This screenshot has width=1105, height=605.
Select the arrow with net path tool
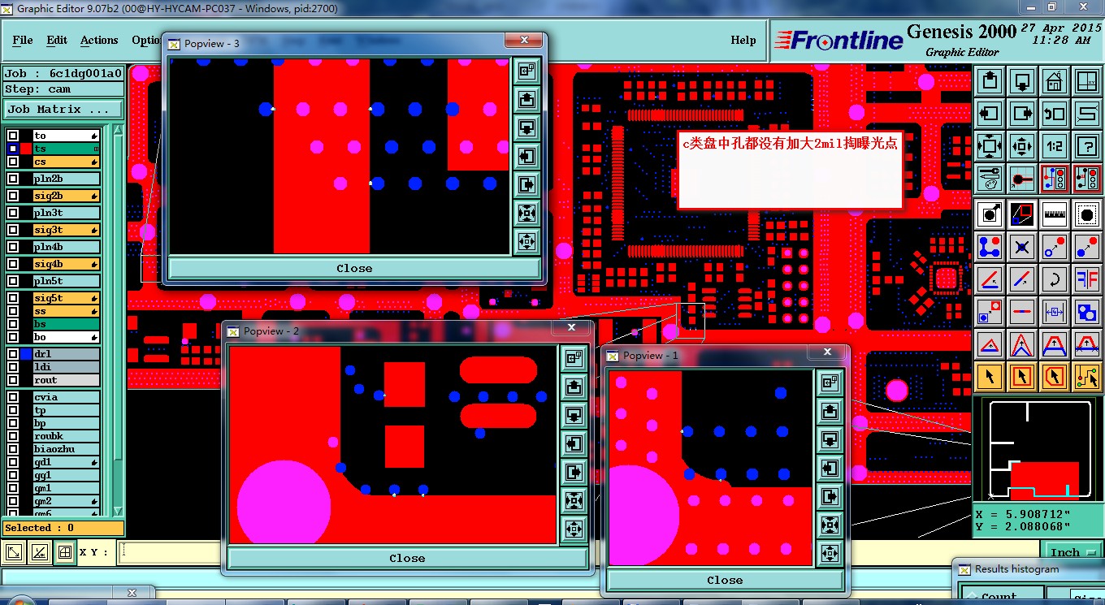tap(1086, 376)
